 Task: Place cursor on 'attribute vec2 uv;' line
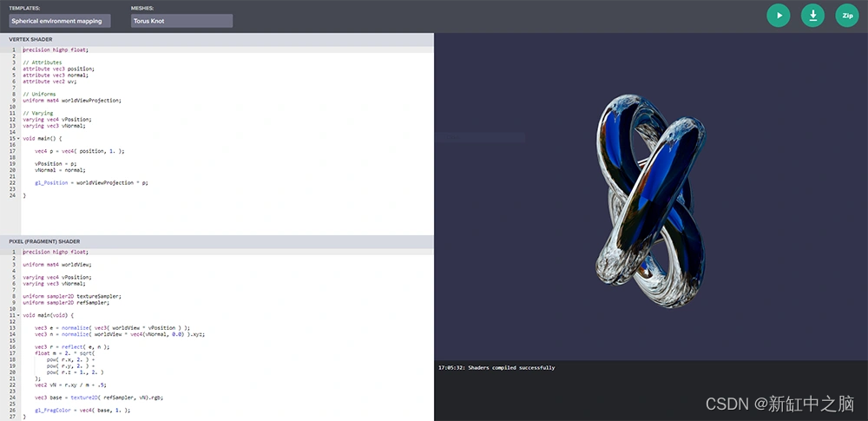(x=49, y=82)
